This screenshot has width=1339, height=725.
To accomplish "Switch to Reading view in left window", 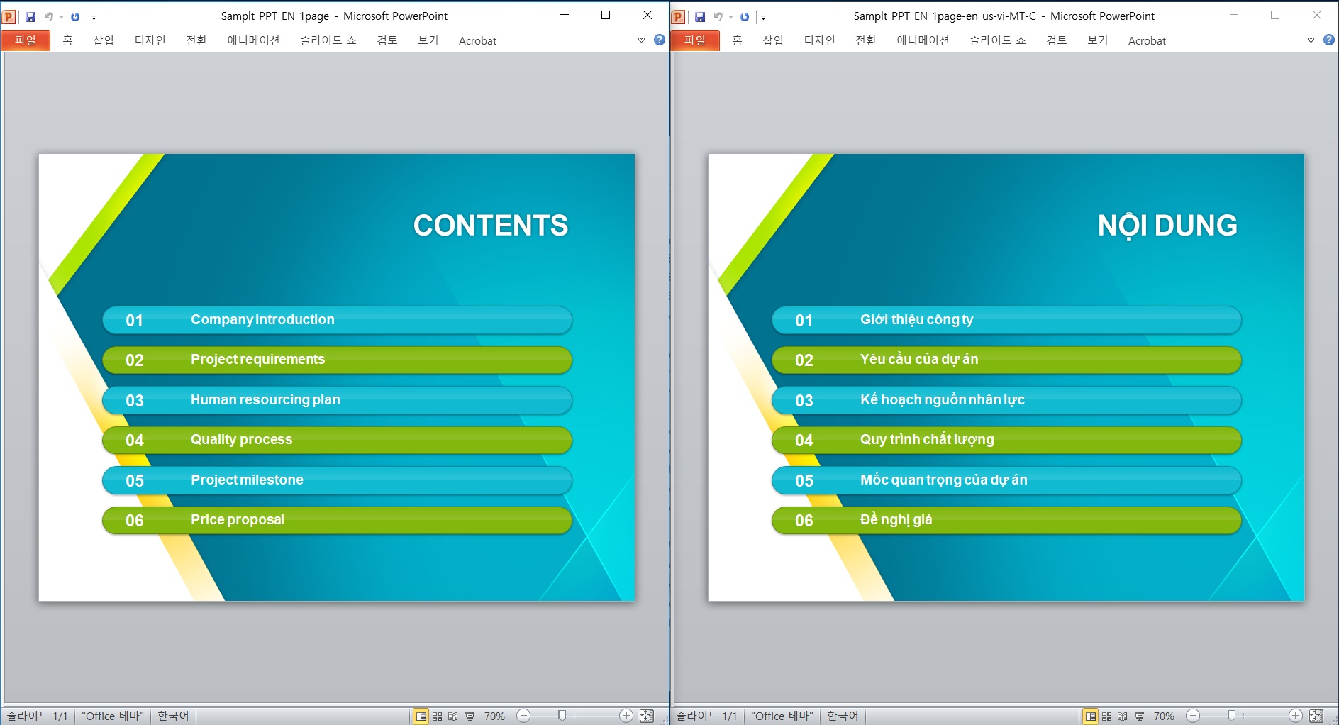I will (453, 716).
